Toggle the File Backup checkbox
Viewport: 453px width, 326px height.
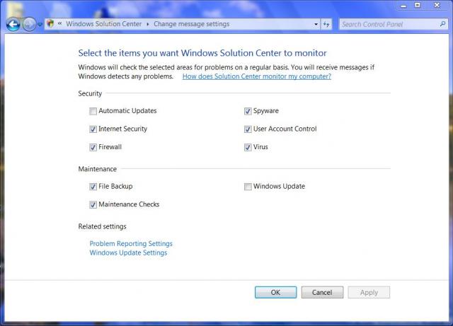(x=93, y=187)
